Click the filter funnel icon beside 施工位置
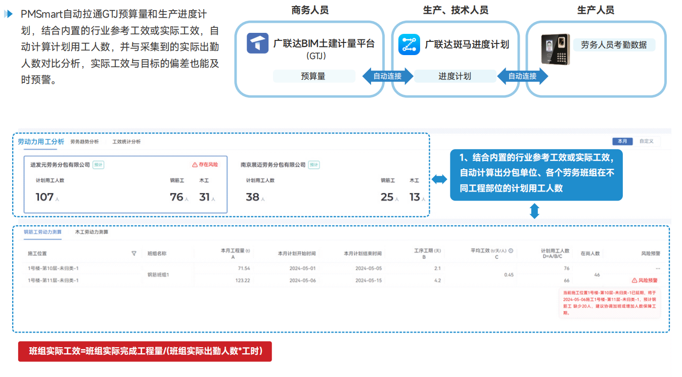Screen dimensions: 682x377 (x=133, y=254)
